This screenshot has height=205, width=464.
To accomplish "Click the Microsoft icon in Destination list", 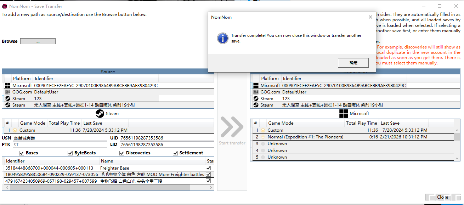I will click(x=256, y=85).
